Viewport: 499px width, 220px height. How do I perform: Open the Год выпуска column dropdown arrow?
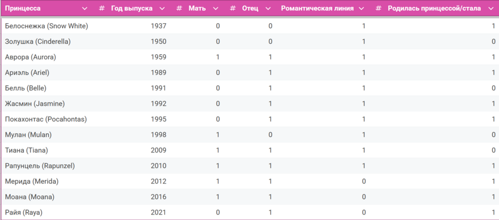pyautogui.click(x=162, y=8)
